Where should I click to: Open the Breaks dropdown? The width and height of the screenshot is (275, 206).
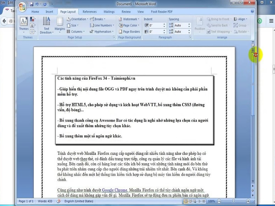pos(98,19)
